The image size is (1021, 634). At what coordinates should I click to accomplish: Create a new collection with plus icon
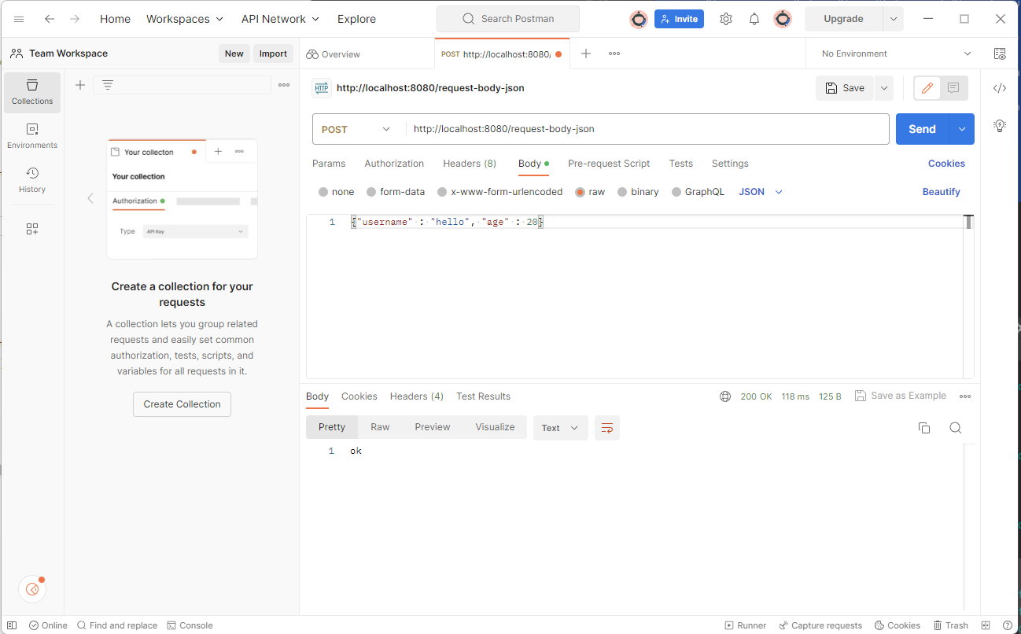coord(79,85)
